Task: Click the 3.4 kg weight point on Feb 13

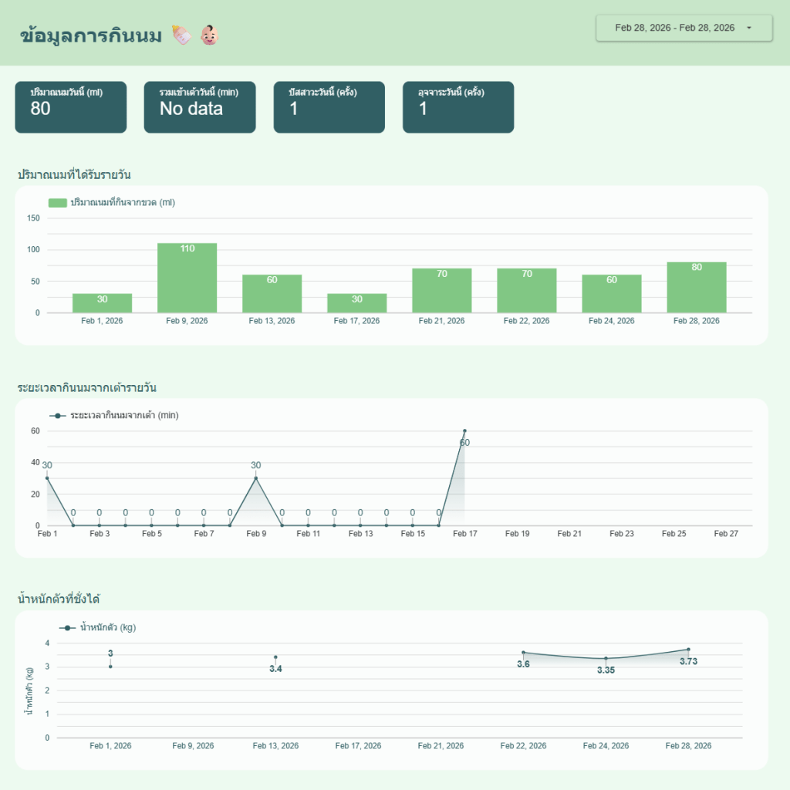Action: coord(275,657)
